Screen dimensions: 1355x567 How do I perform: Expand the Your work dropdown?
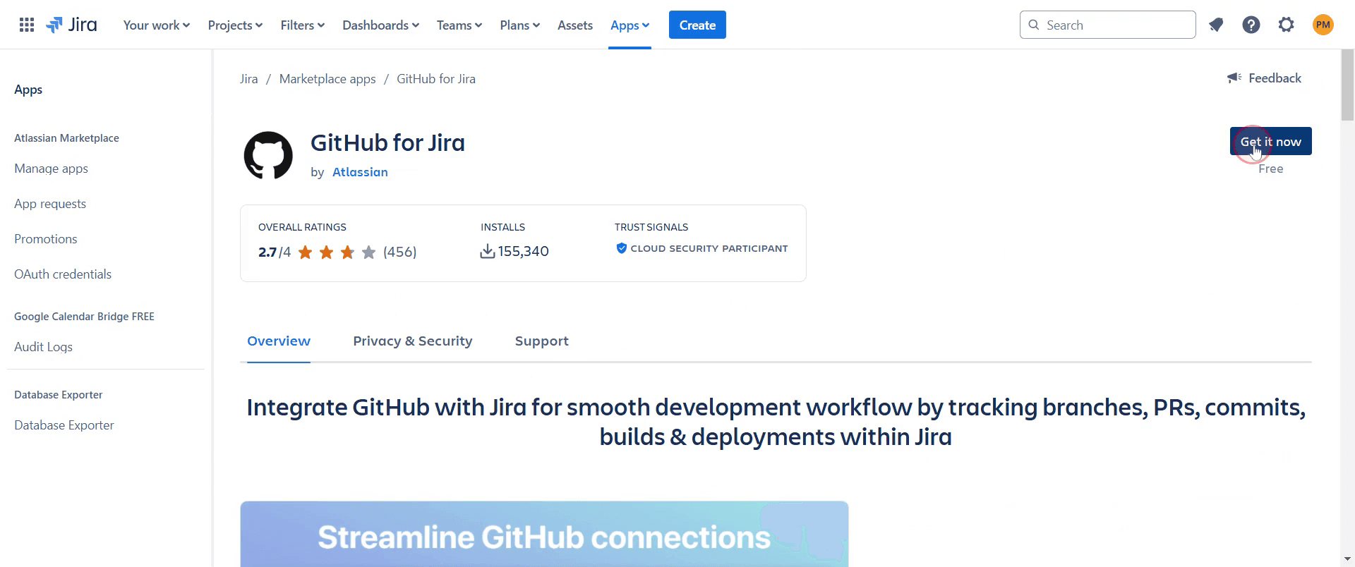tap(157, 25)
